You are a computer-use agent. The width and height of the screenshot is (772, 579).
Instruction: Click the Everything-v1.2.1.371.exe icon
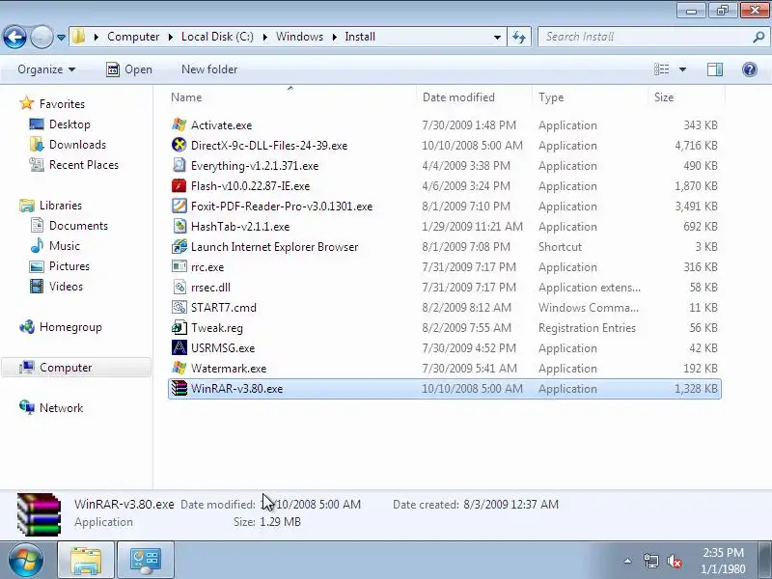coord(179,165)
